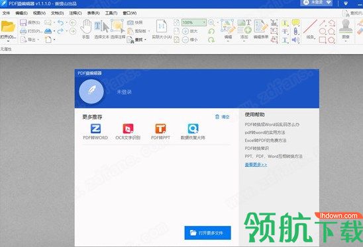Launch 数据恢复大师 tool
The width and height of the screenshot is (363, 247).
tap(193, 131)
